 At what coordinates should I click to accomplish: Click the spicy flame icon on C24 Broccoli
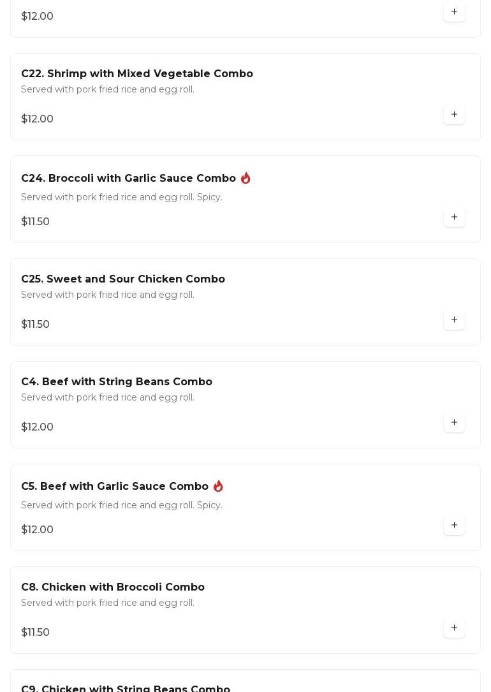(246, 178)
